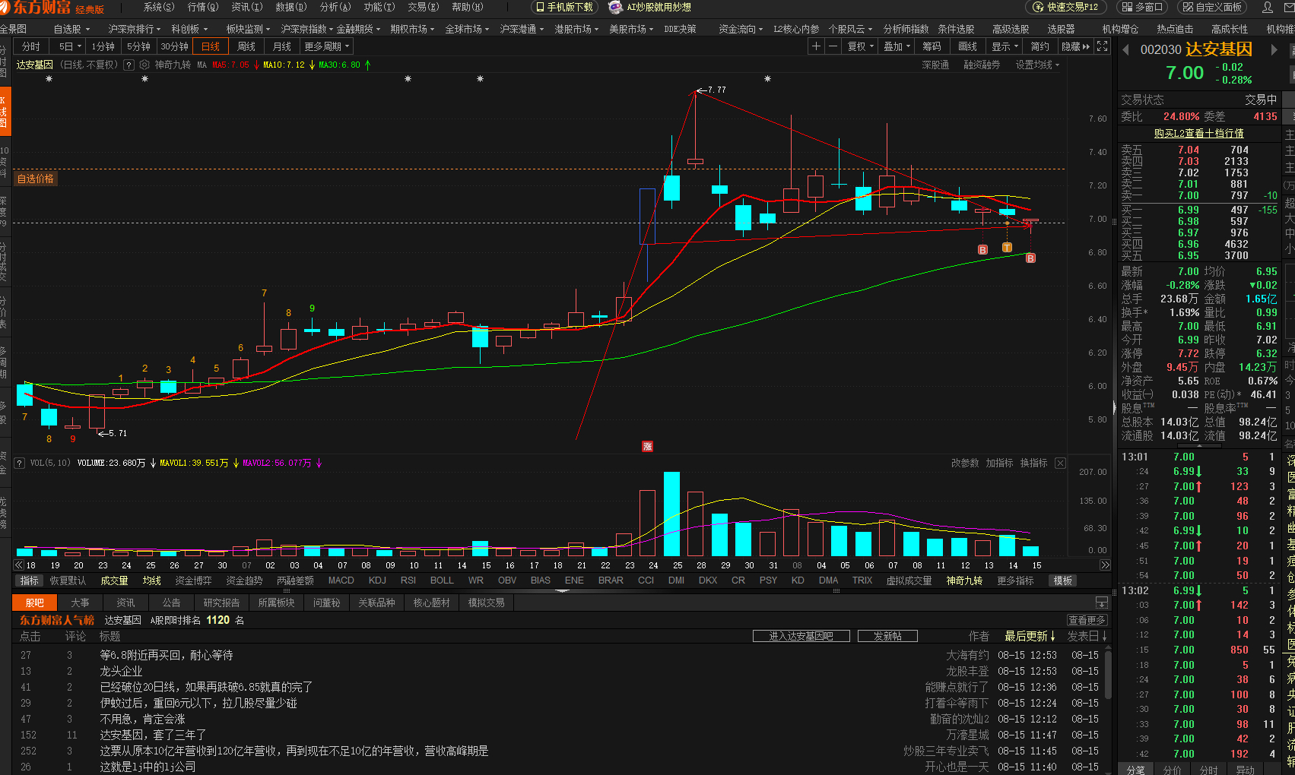
Task: Click 改参数 to edit indicator parameters
Action: coord(965,463)
